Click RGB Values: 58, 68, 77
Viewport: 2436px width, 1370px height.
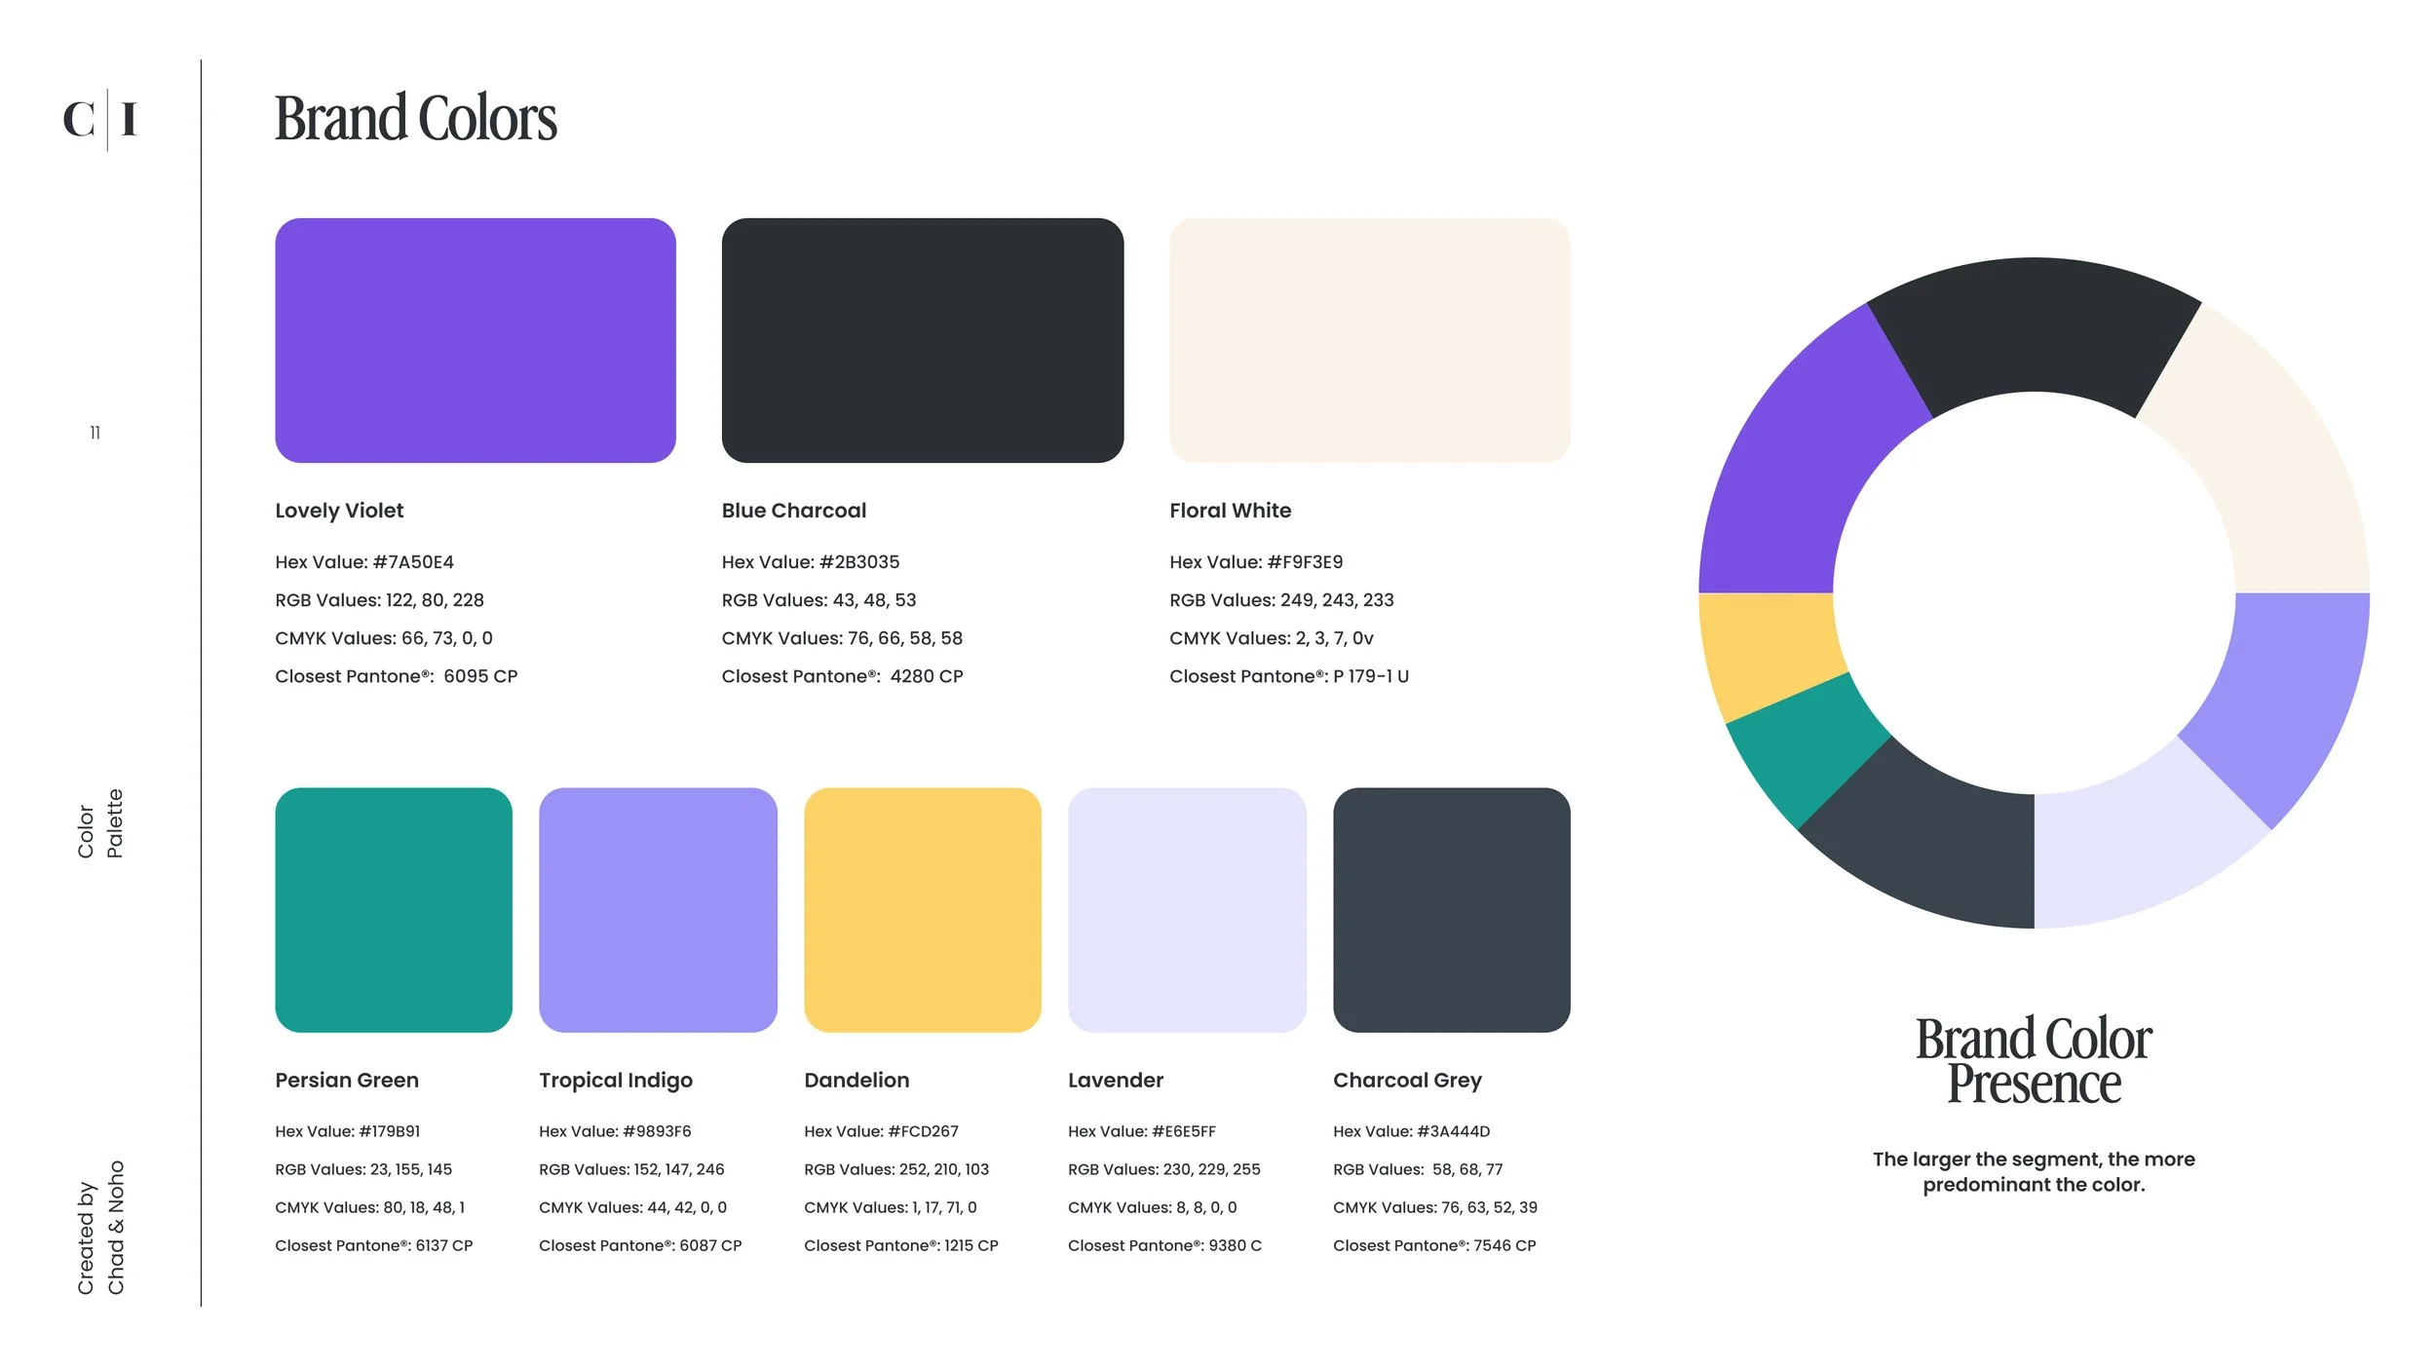pyautogui.click(x=1418, y=1169)
